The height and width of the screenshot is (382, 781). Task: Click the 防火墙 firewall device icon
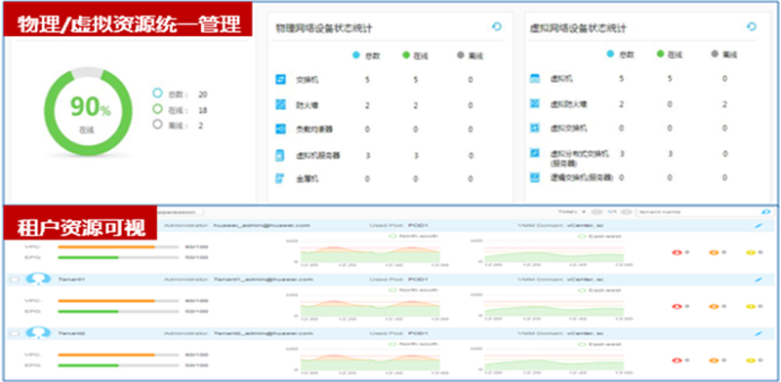coord(280,104)
